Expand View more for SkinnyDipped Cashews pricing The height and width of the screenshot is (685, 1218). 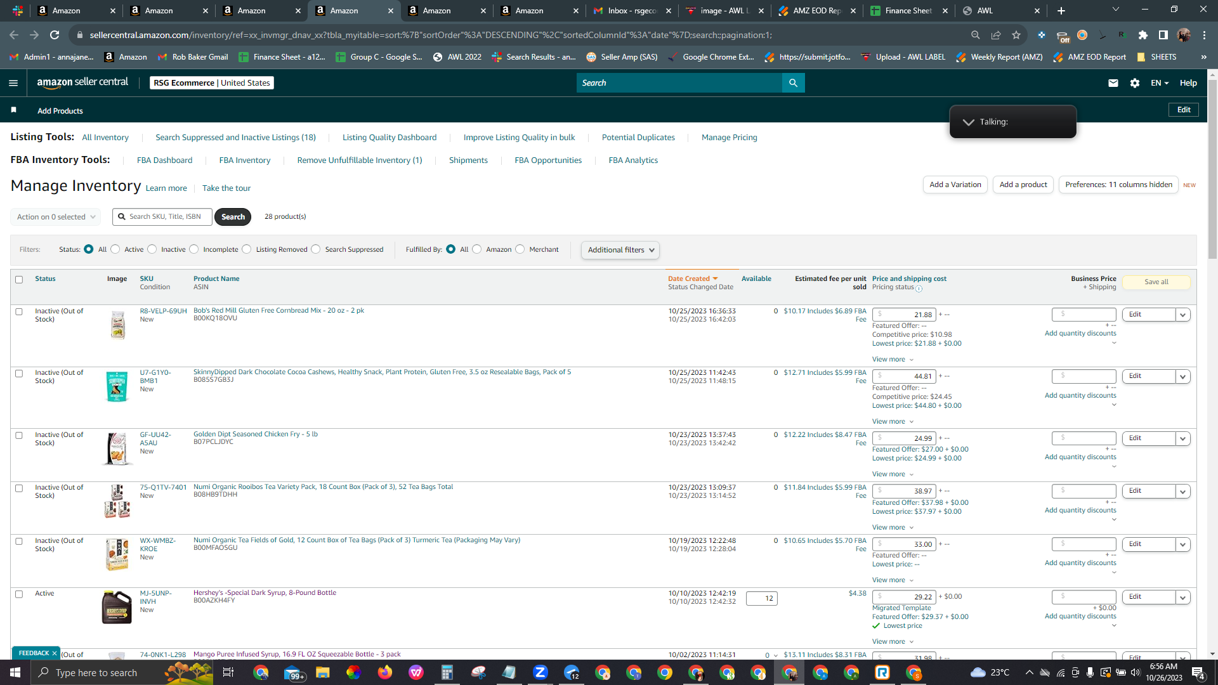tap(893, 422)
